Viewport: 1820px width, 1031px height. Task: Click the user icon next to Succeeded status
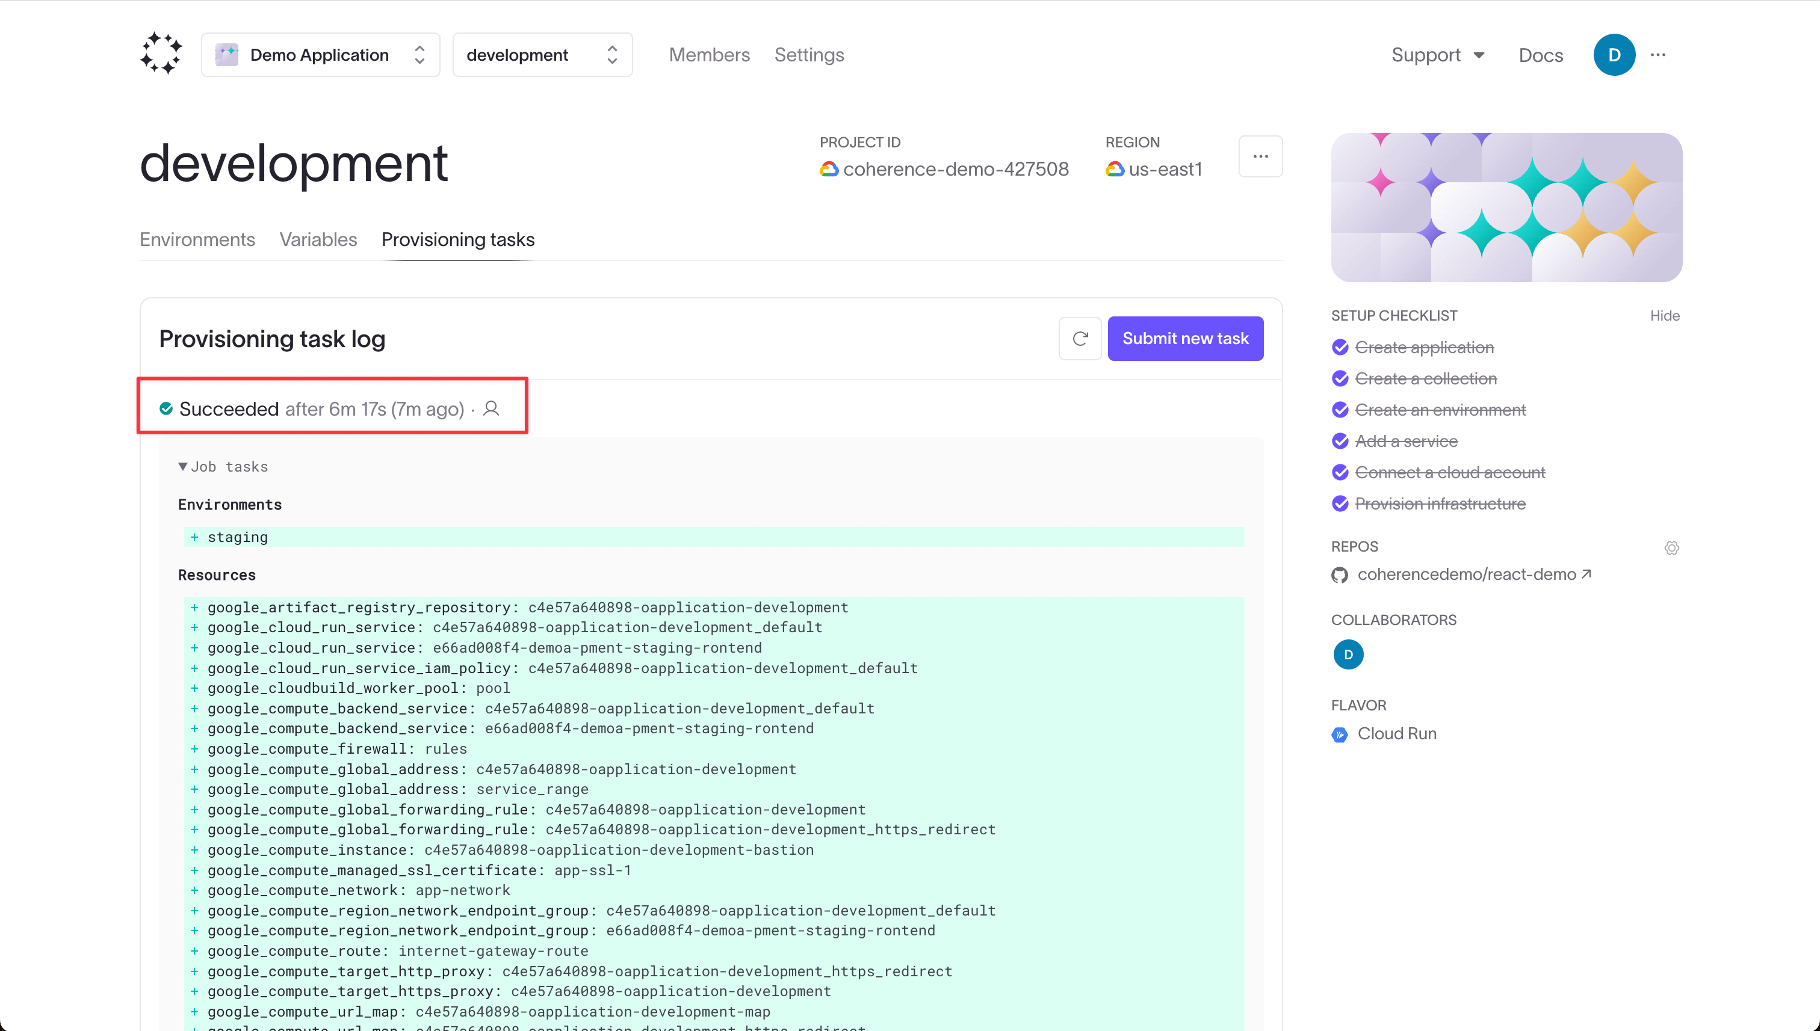(491, 408)
